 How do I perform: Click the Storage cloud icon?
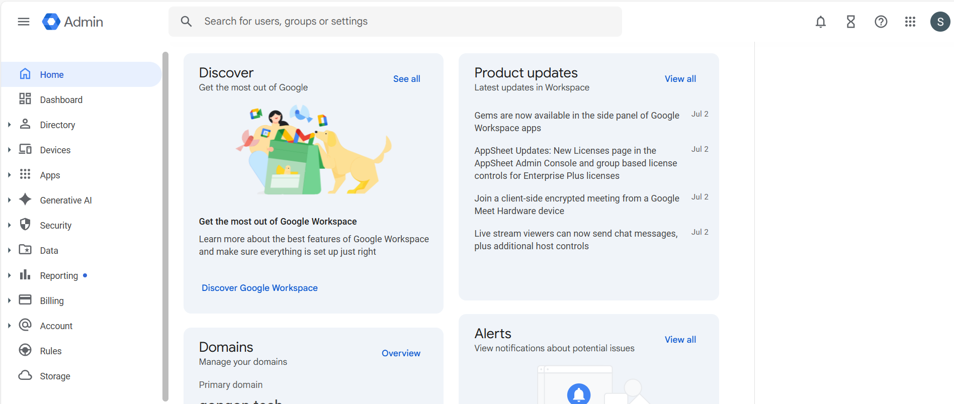click(25, 375)
